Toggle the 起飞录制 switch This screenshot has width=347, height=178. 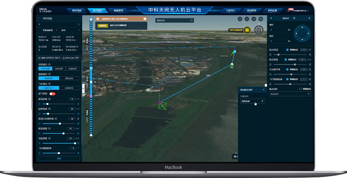(x=52, y=94)
